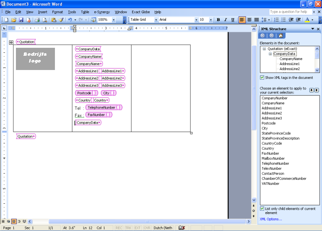Click the Save icon in the toolbar
Image resolution: width=322 pixels, height=231 pixels.
pos(21,20)
